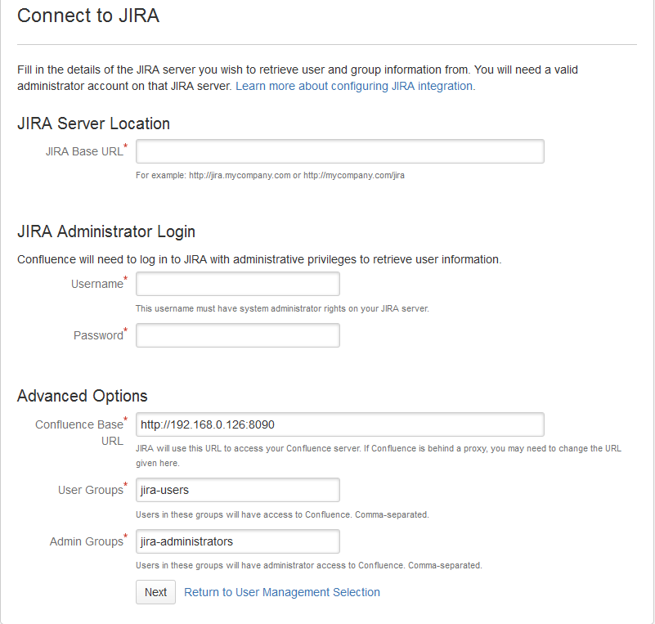Click the example URL hint under JIRA Base URL
Viewport: 655px width, 624px height.
(x=270, y=175)
